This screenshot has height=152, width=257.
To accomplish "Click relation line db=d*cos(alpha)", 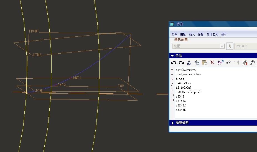I will [x=188, y=92].
